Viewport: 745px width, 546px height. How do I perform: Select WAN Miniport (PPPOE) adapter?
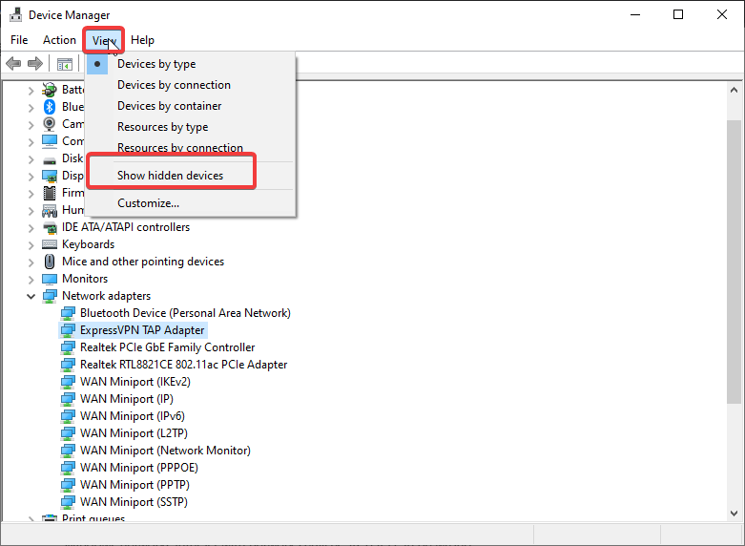pyautogui.click(x=138, y=467)
